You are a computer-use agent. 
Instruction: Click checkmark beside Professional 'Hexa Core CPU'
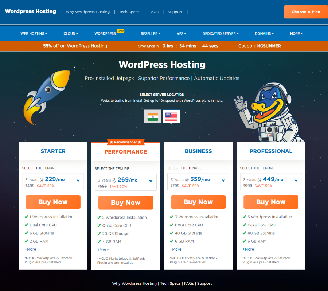pyautogui.click(x=244, y=225)
